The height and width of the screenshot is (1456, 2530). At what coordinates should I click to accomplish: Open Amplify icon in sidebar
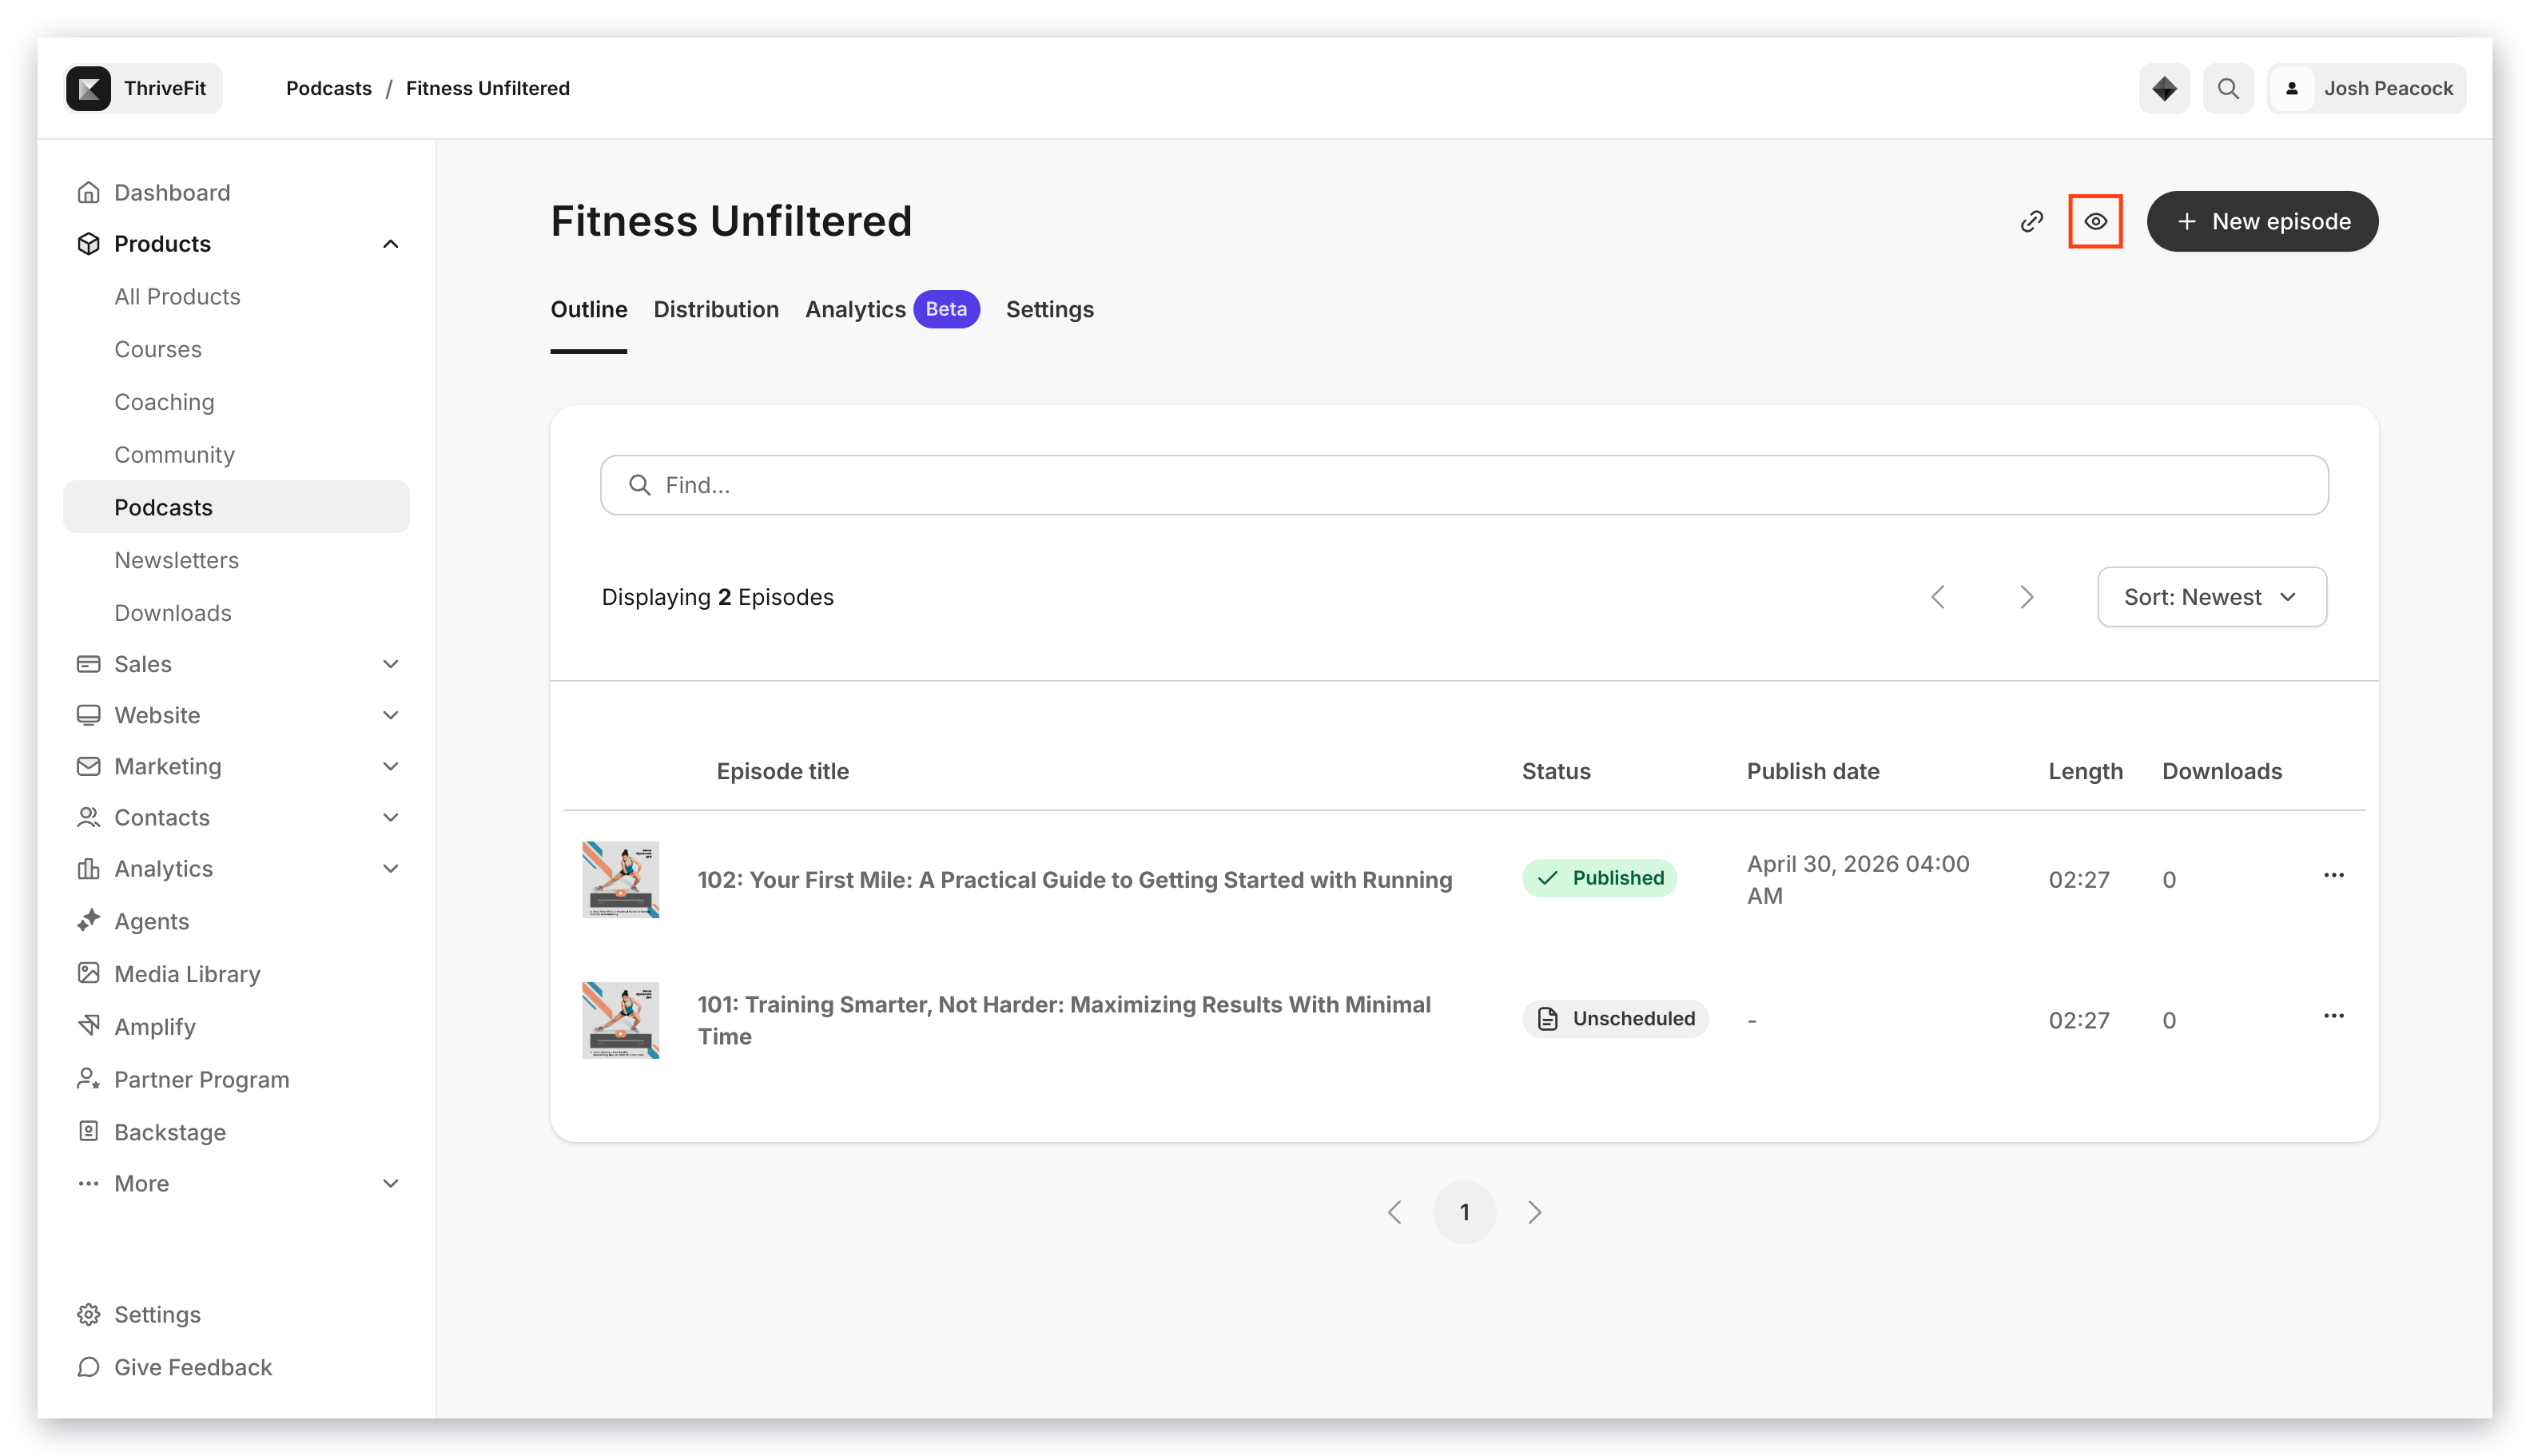coord(88,1026)
